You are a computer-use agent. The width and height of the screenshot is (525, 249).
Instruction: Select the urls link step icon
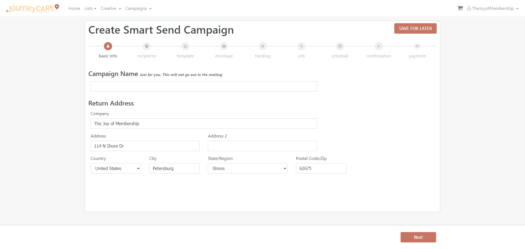point(301,46)
